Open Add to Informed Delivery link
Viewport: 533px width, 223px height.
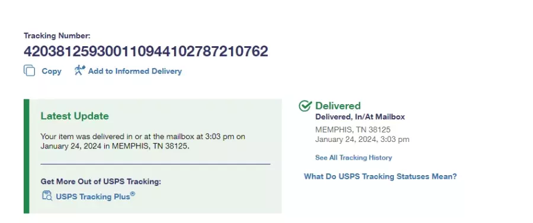point(135,72)
